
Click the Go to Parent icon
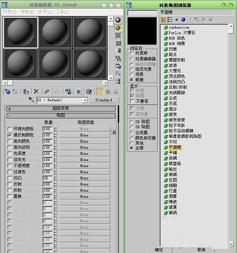point(108,92)
